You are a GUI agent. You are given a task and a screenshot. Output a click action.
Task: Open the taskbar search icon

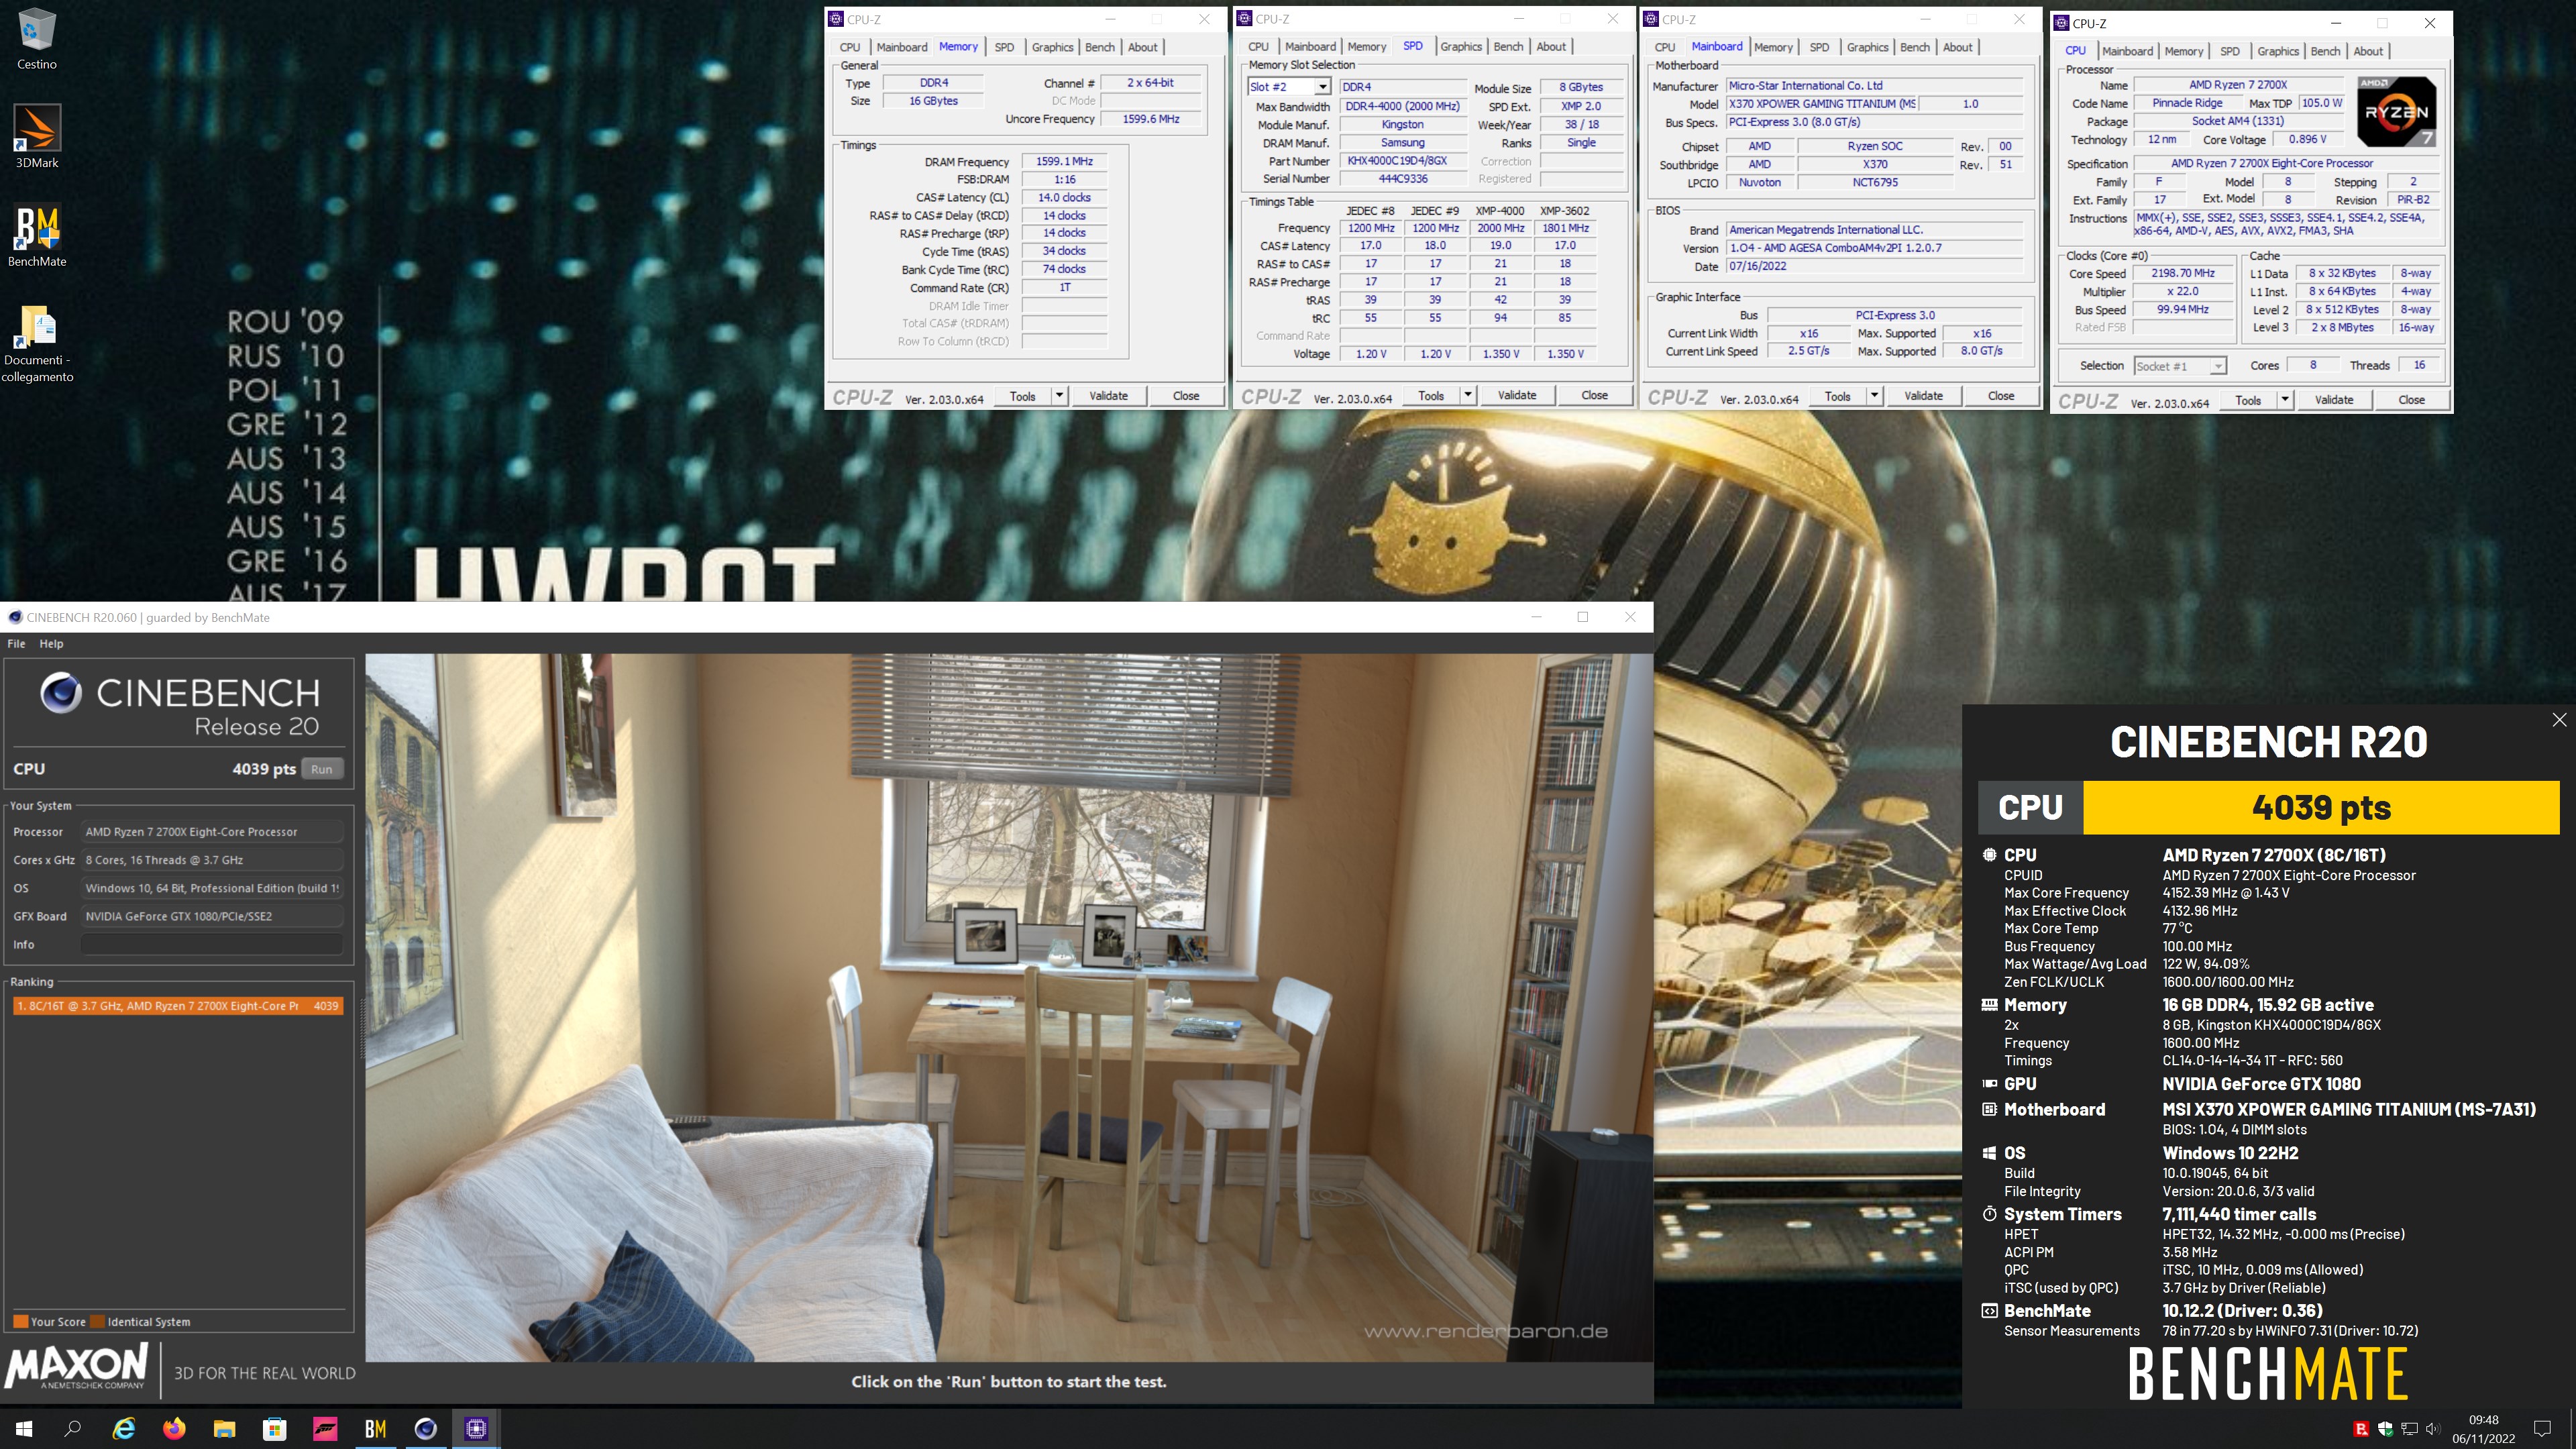pyautogui.click(x=72, y=1428)
